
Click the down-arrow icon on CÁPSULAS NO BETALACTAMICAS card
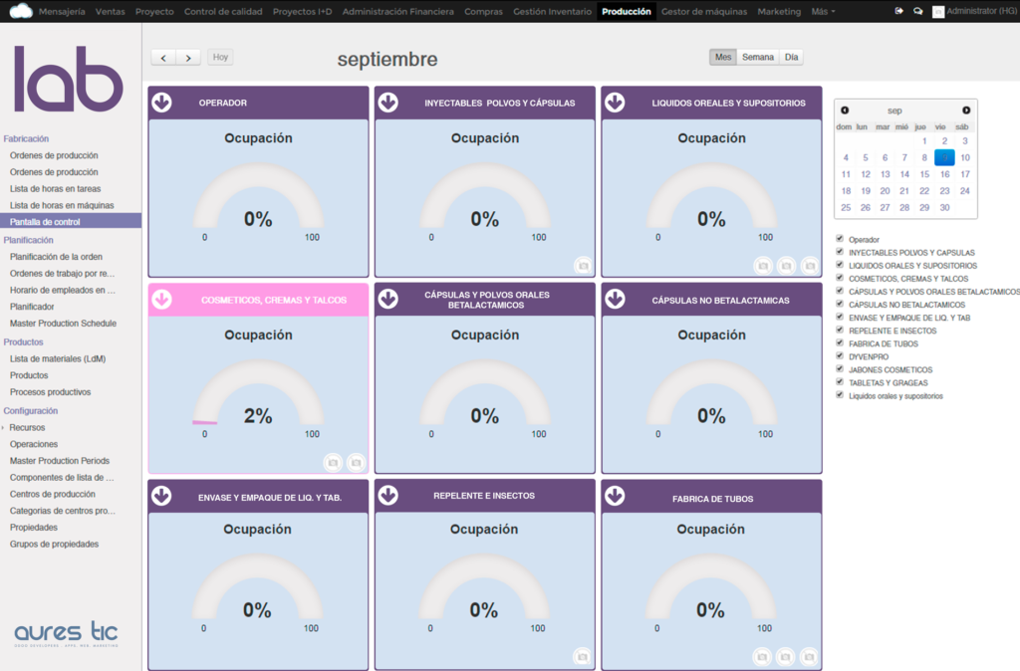coord(615,299)
